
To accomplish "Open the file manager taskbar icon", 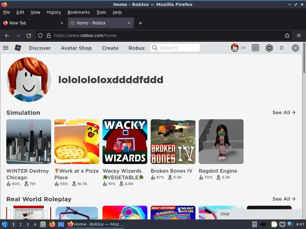I will point(43,224).
